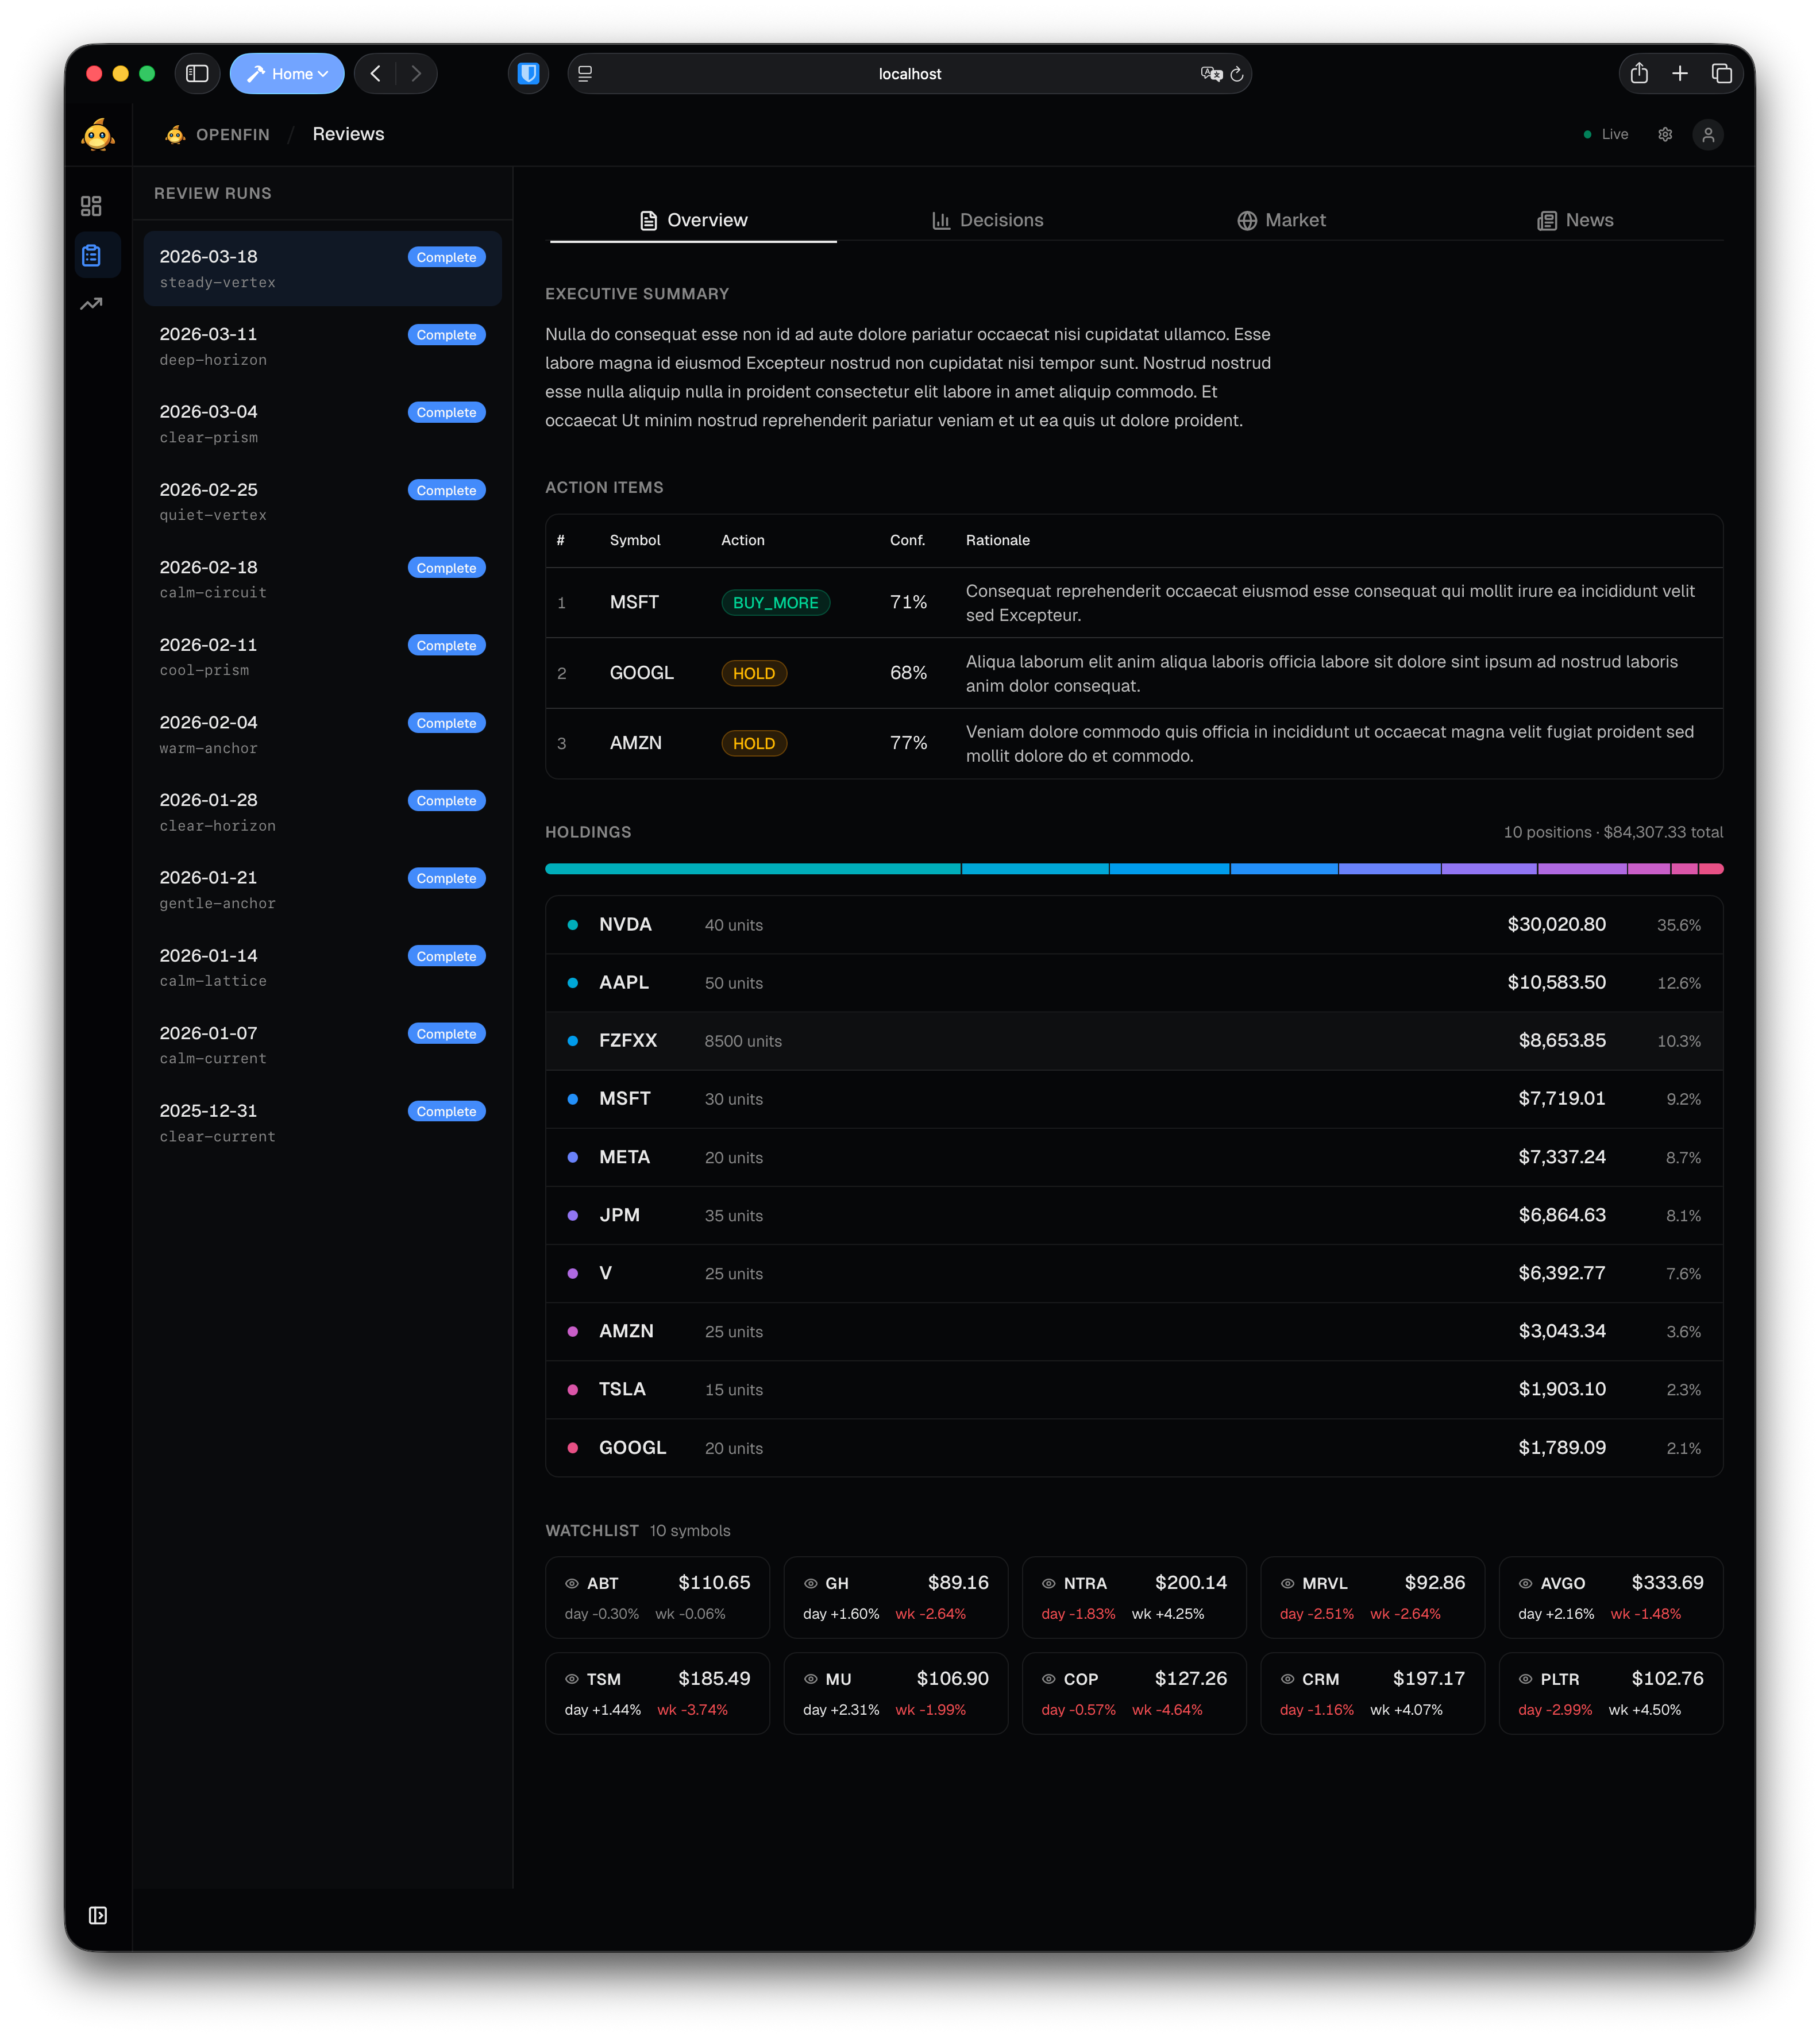Toggle the eye icon on AVGO watchlist card
The image size is (1820, 2037).
pyautogui.click(x=1526, y=1583)
